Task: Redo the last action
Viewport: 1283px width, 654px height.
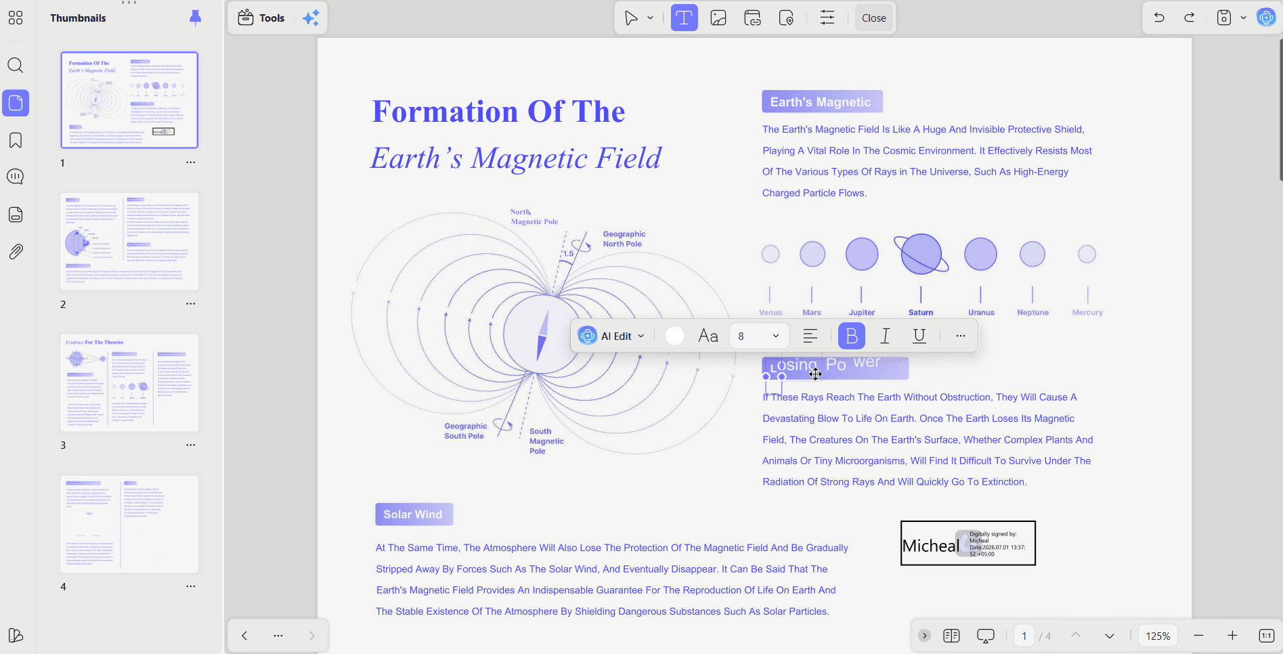Action: pos(1190,18)
